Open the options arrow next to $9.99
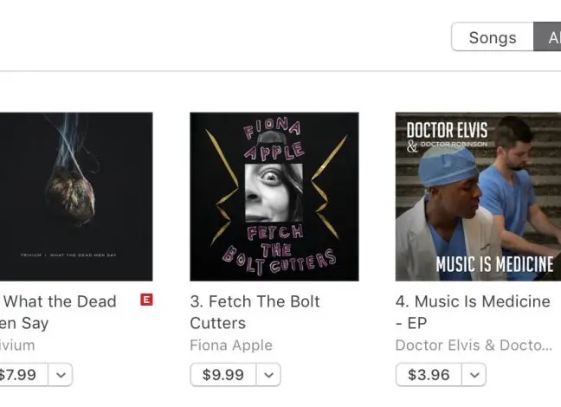Viewport: 561px width, 407px height. (269, 375)
